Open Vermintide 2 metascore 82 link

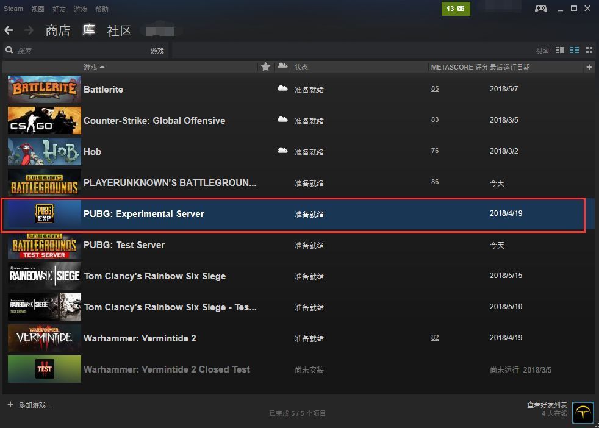point(435,338)
